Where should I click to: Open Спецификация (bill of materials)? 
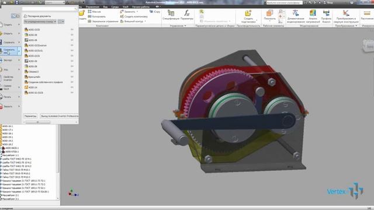coord(171,15)
